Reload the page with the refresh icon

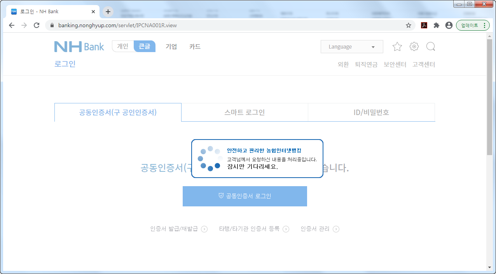point(37,25)
